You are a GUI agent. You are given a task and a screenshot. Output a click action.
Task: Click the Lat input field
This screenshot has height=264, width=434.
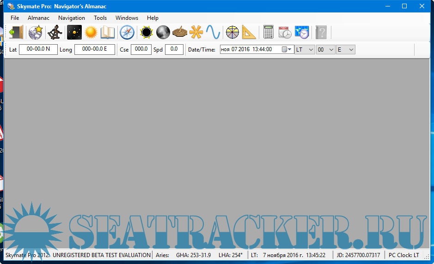coord(38,49)
